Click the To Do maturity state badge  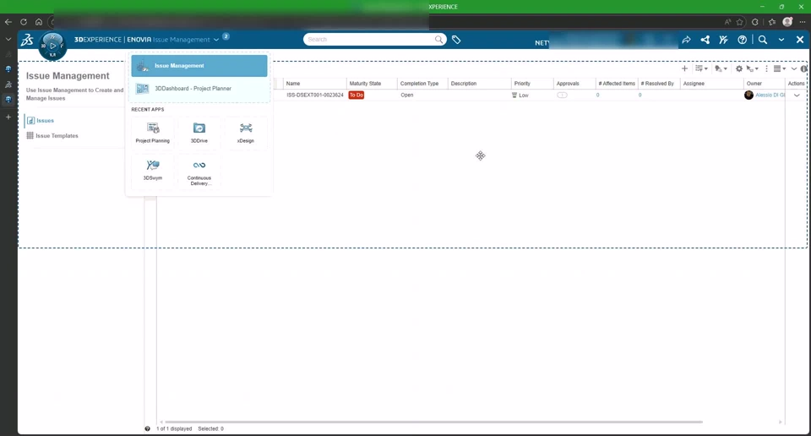(x=357, y=95)
